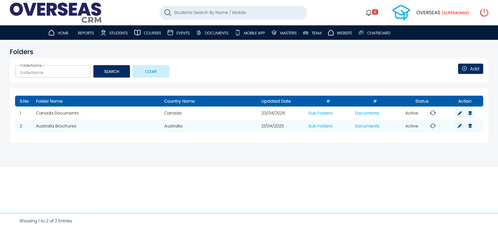Click the notification bell icon

pos(369,13)
